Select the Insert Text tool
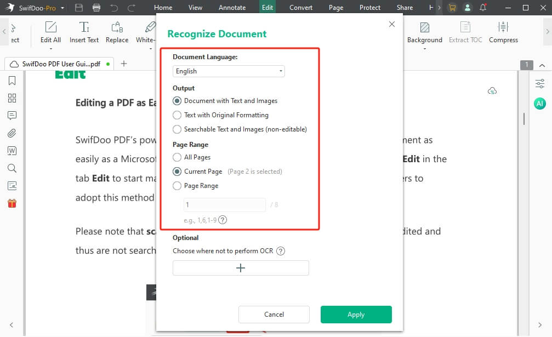The width and height of the screenshot is (552, 337). (84, 32)
